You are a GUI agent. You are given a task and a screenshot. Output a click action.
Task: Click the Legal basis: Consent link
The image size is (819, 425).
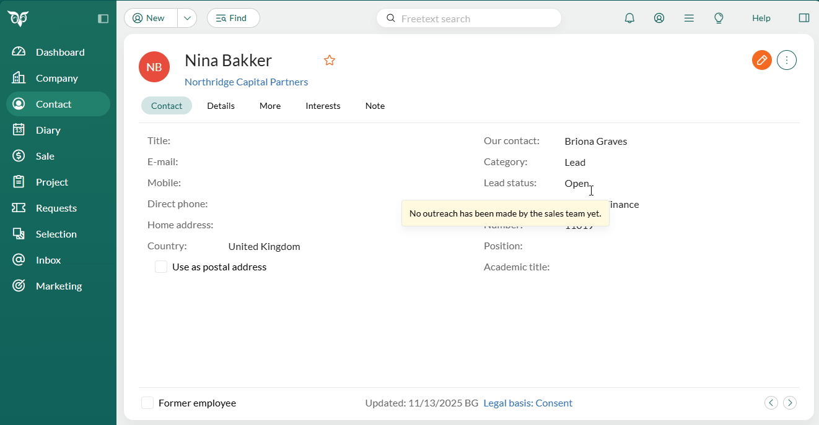coord(528,403)
